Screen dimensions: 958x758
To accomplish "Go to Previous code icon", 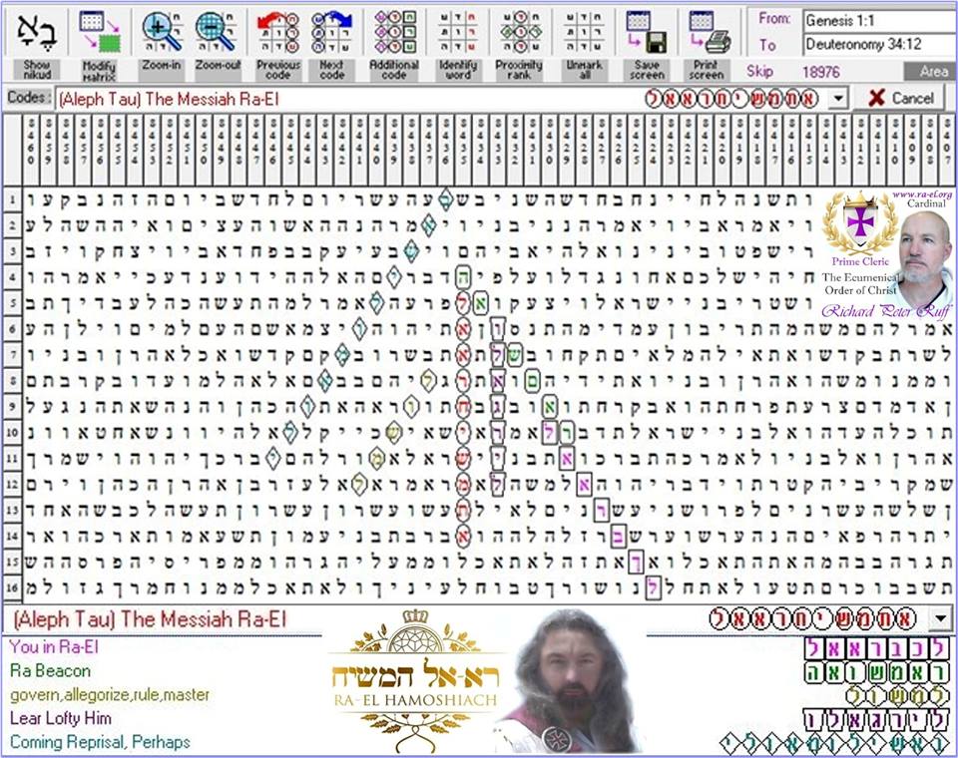I will point(278,32).
